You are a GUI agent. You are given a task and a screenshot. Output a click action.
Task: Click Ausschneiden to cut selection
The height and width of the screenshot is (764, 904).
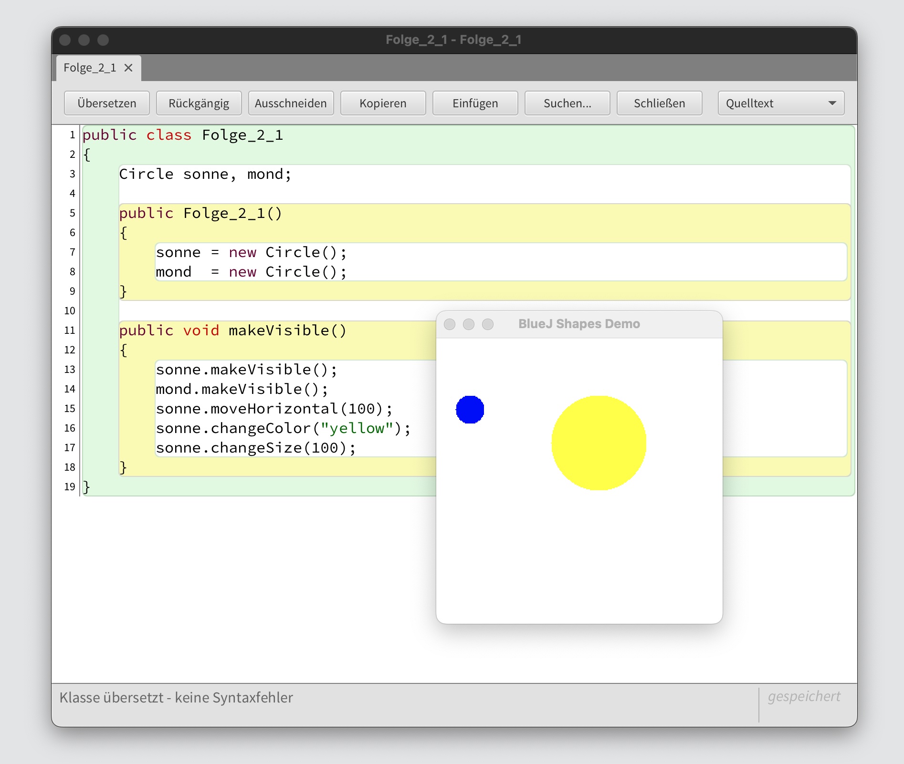click(291, 103)
